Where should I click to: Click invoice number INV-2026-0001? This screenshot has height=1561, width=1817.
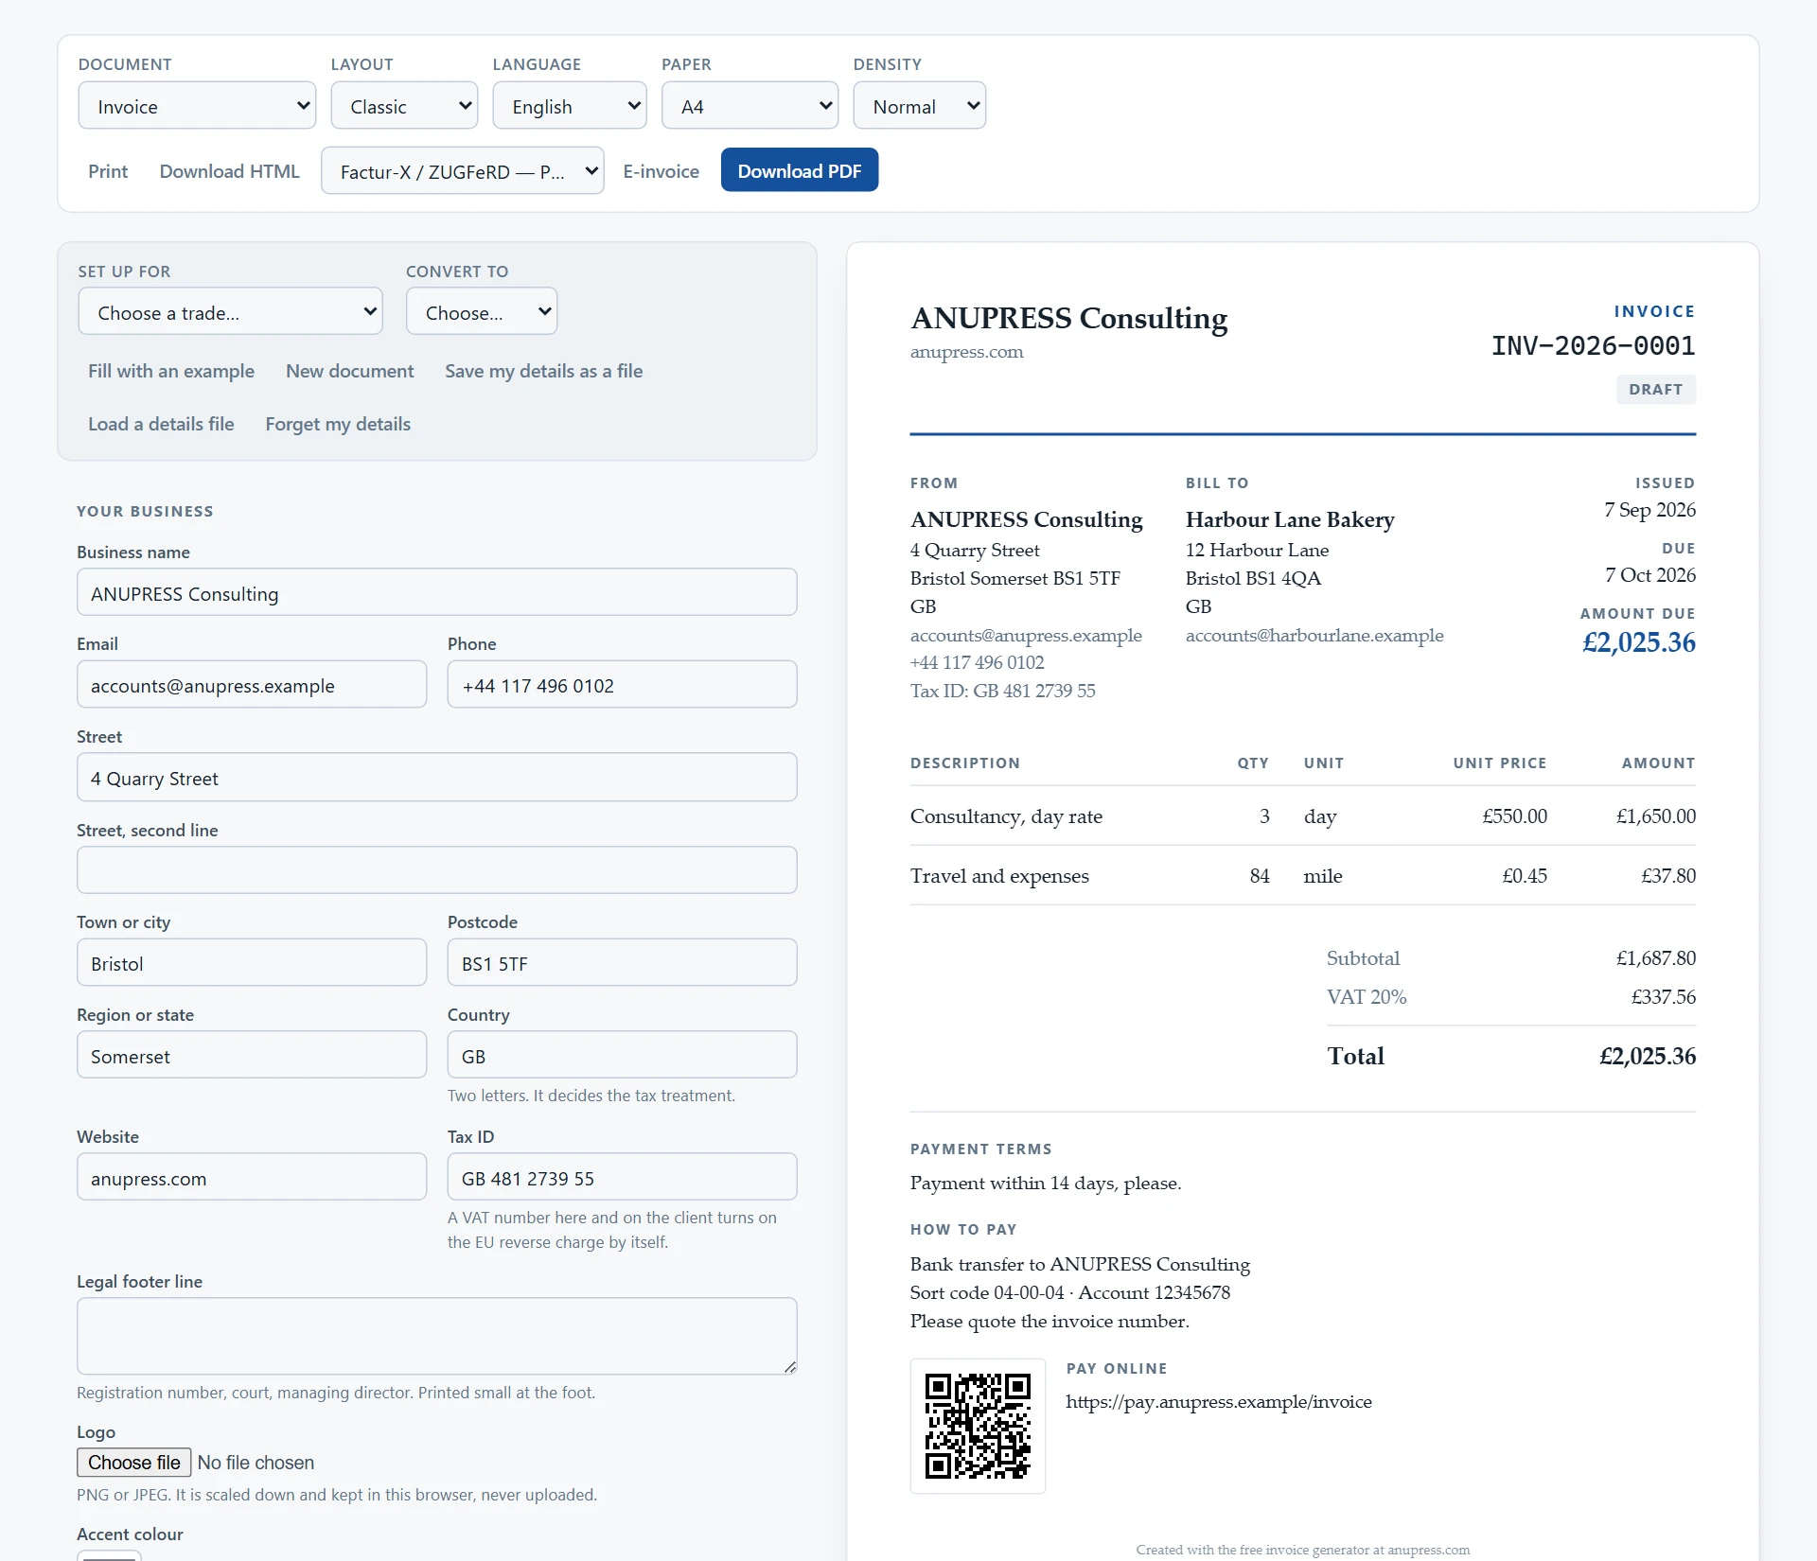click(x=1593, y=346)
